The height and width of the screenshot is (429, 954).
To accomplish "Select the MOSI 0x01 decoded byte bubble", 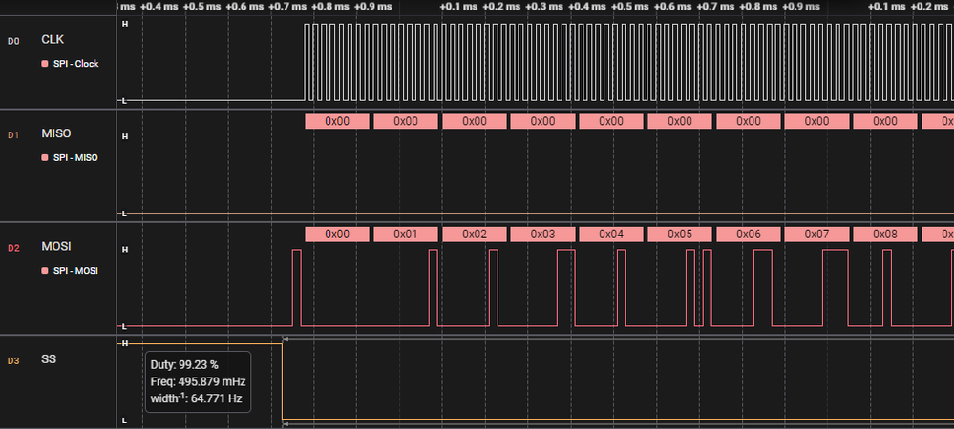I will pyautogui.click(x=406, y=234).
